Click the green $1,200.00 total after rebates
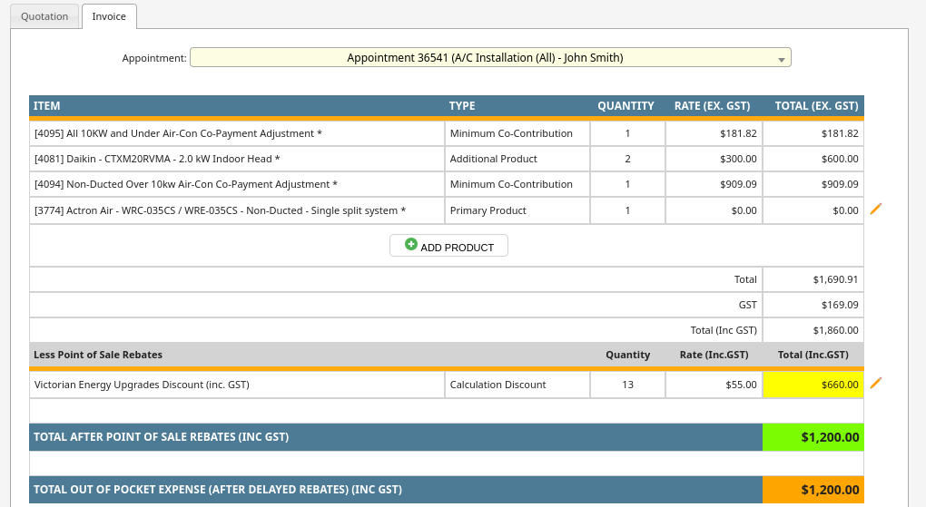Viewport: 926px width, 507px height. 813,437
